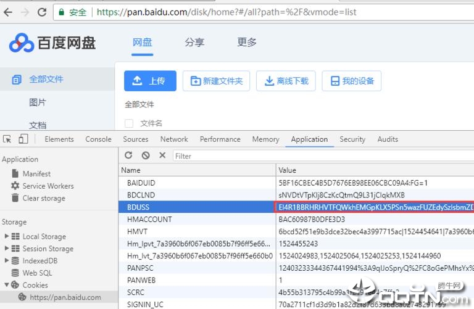Open the 分享 tab

tap(194, 43)
